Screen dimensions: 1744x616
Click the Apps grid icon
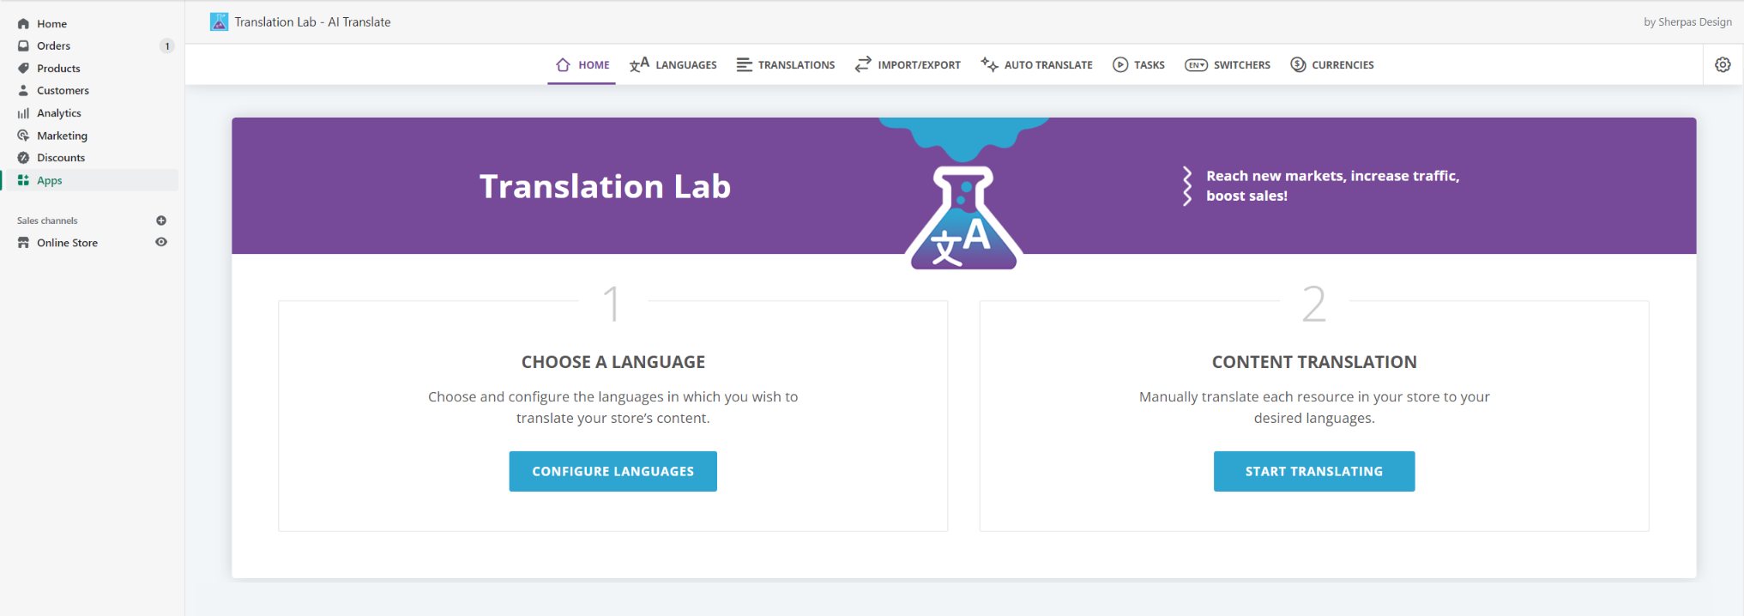[23, 180]
